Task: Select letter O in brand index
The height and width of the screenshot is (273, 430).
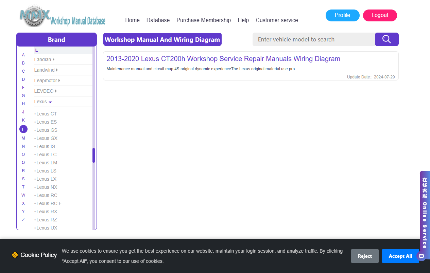Action: pos(23,154)
